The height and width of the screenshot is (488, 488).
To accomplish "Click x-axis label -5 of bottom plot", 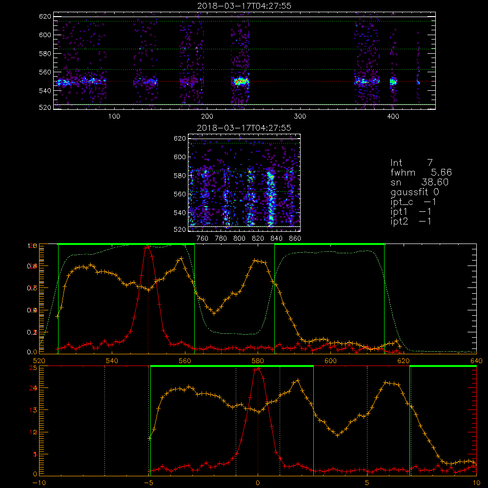I will pyautogui.click(x=149, y=483).
